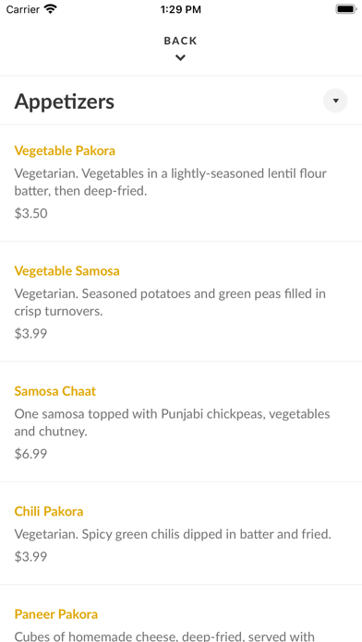Tap the Vegetable Samosa description
This screenshot has width=362, height=642.
click(x=170, y=303)
